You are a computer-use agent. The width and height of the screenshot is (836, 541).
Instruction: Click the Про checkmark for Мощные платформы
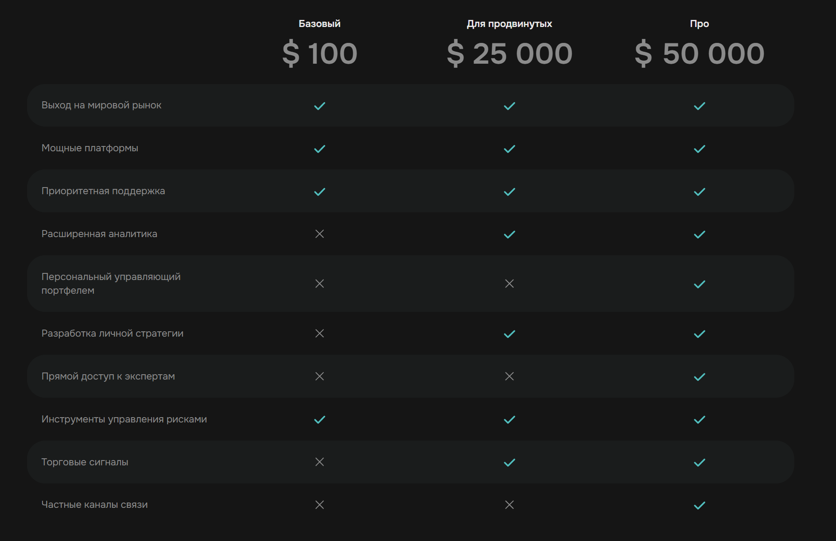(700, 149)
